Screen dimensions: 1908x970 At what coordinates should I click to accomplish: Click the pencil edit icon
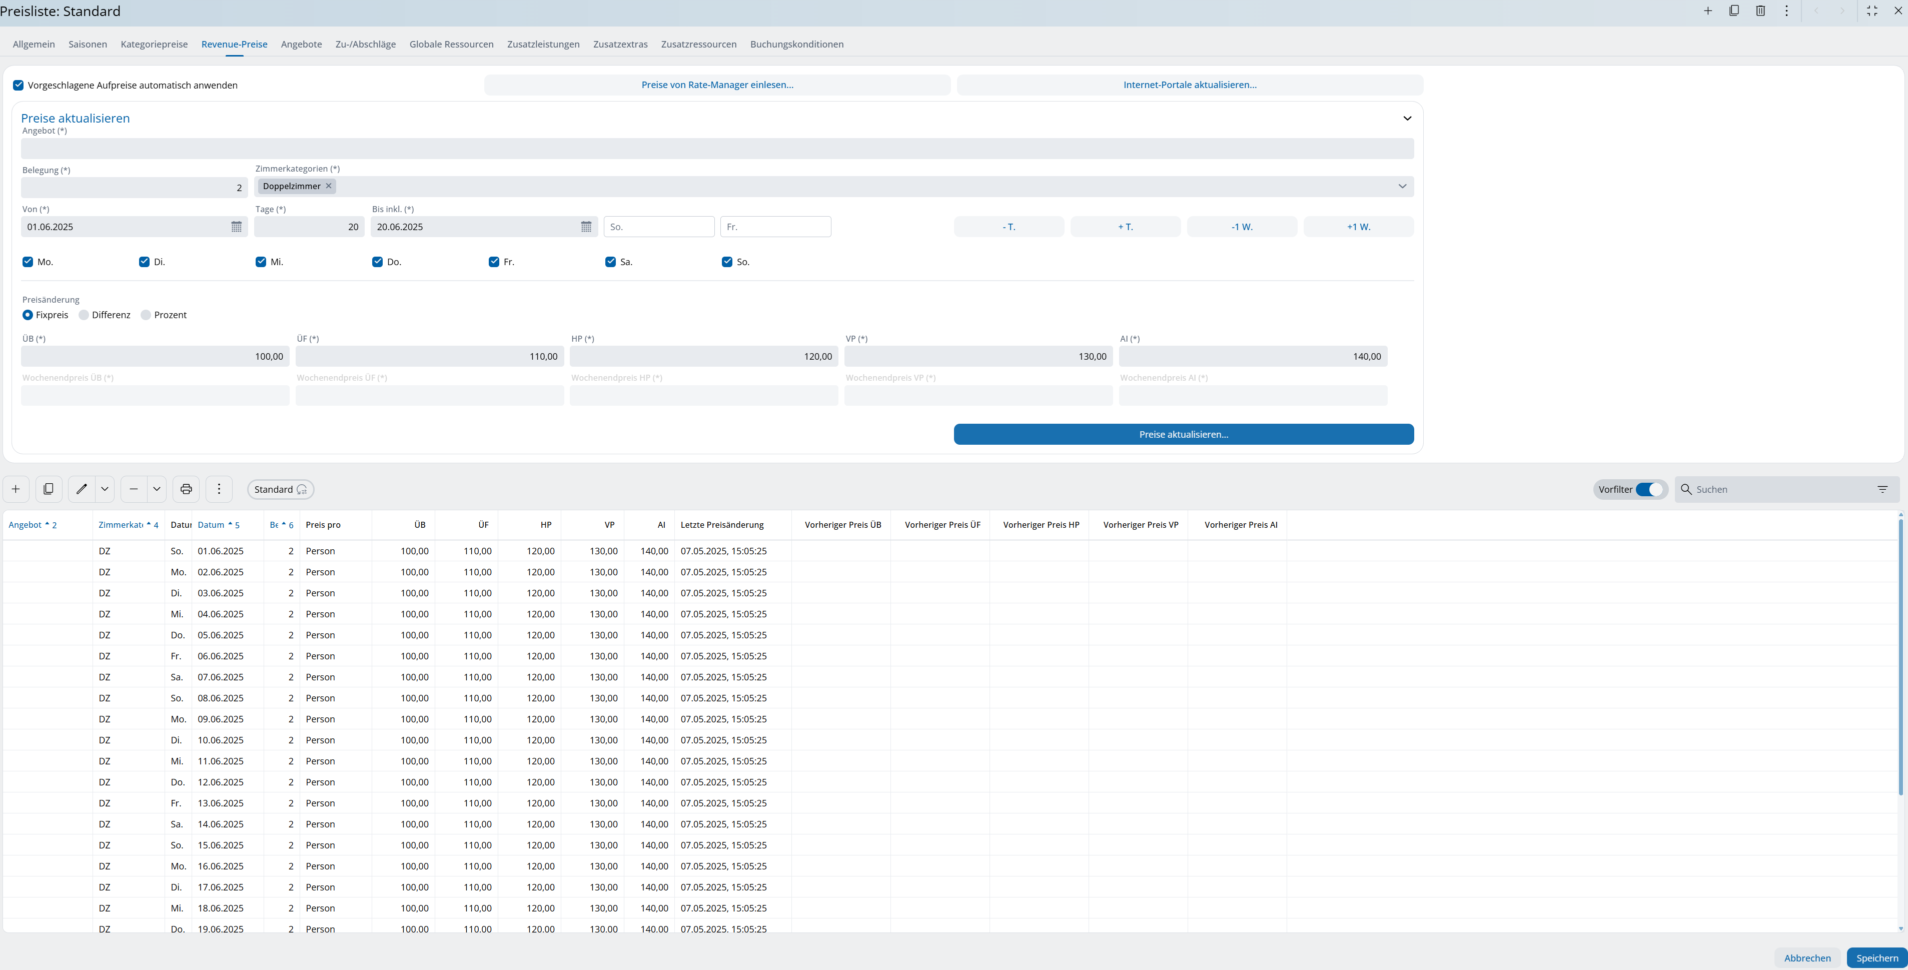pyautogui.click(x=82, y=489)
